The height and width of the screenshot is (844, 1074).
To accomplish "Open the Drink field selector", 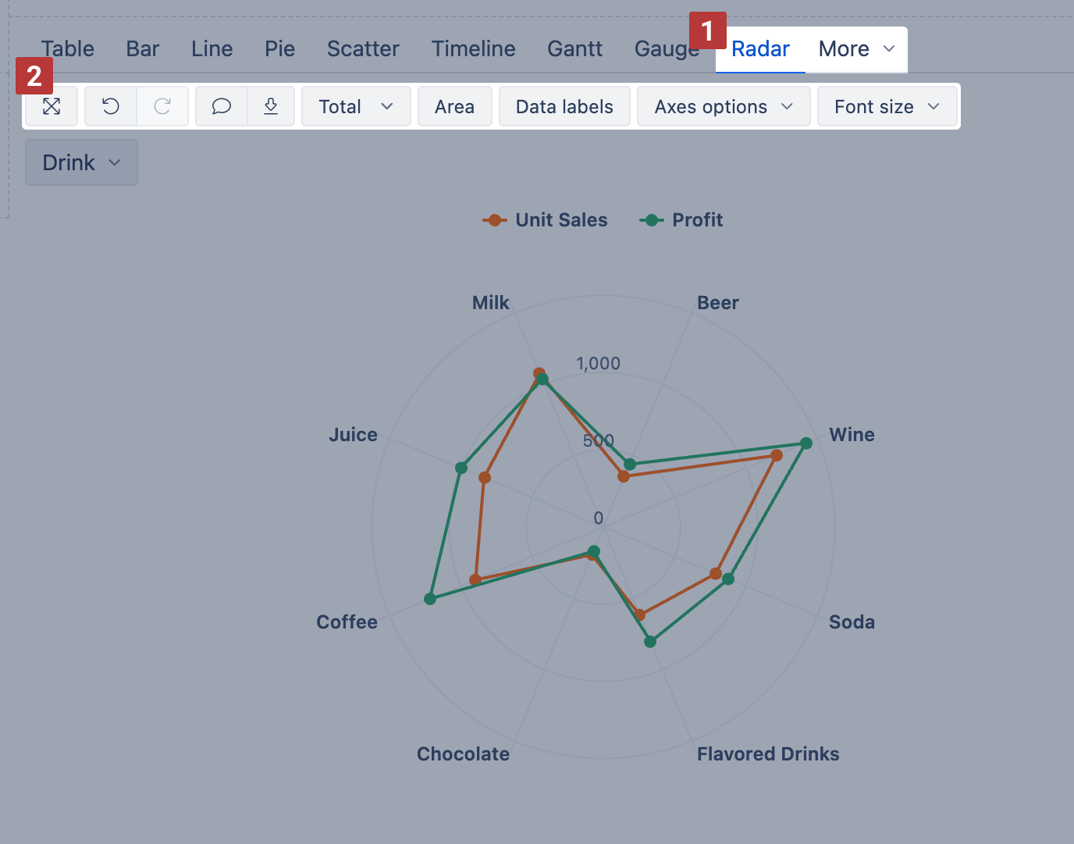I will point(80,162).
